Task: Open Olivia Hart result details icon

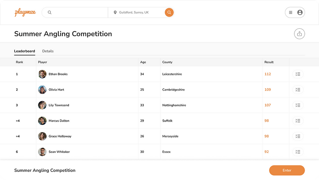Action: (298, 90)
